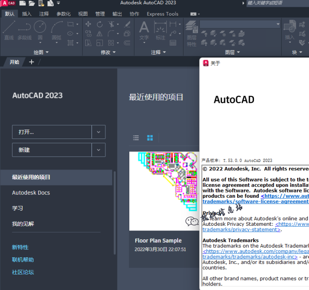Screen dimensions: 309x290
Task: Switch to the Insert (插入) ribbon tab
Action: (x=27, y=14)
